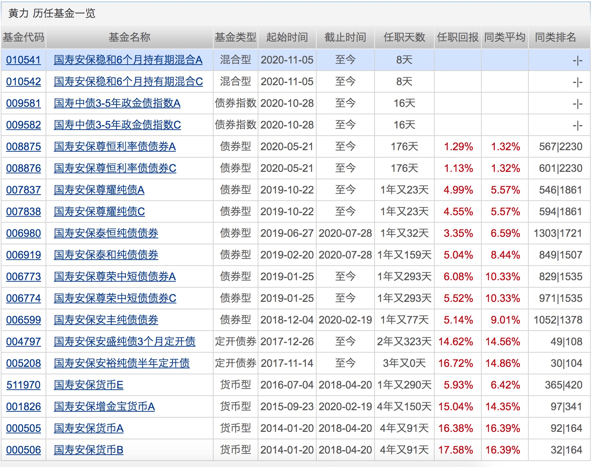Open fund 国寿安保货币A
The width and height of the screenshot is (593, 467).
(89, 428)
